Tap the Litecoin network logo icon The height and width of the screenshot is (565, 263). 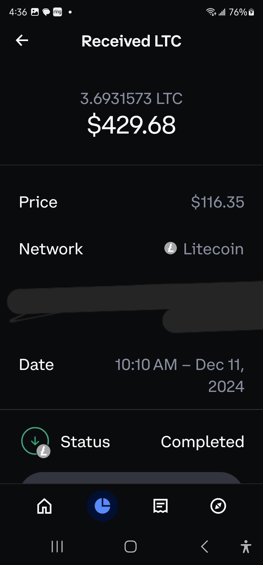[171, 249]
